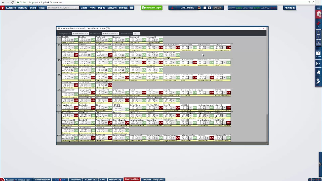Image resolution: width=322 pixels, height=181 pixels.
Task: Reload the page with browser refresh icon
Action: coord(13,2)
